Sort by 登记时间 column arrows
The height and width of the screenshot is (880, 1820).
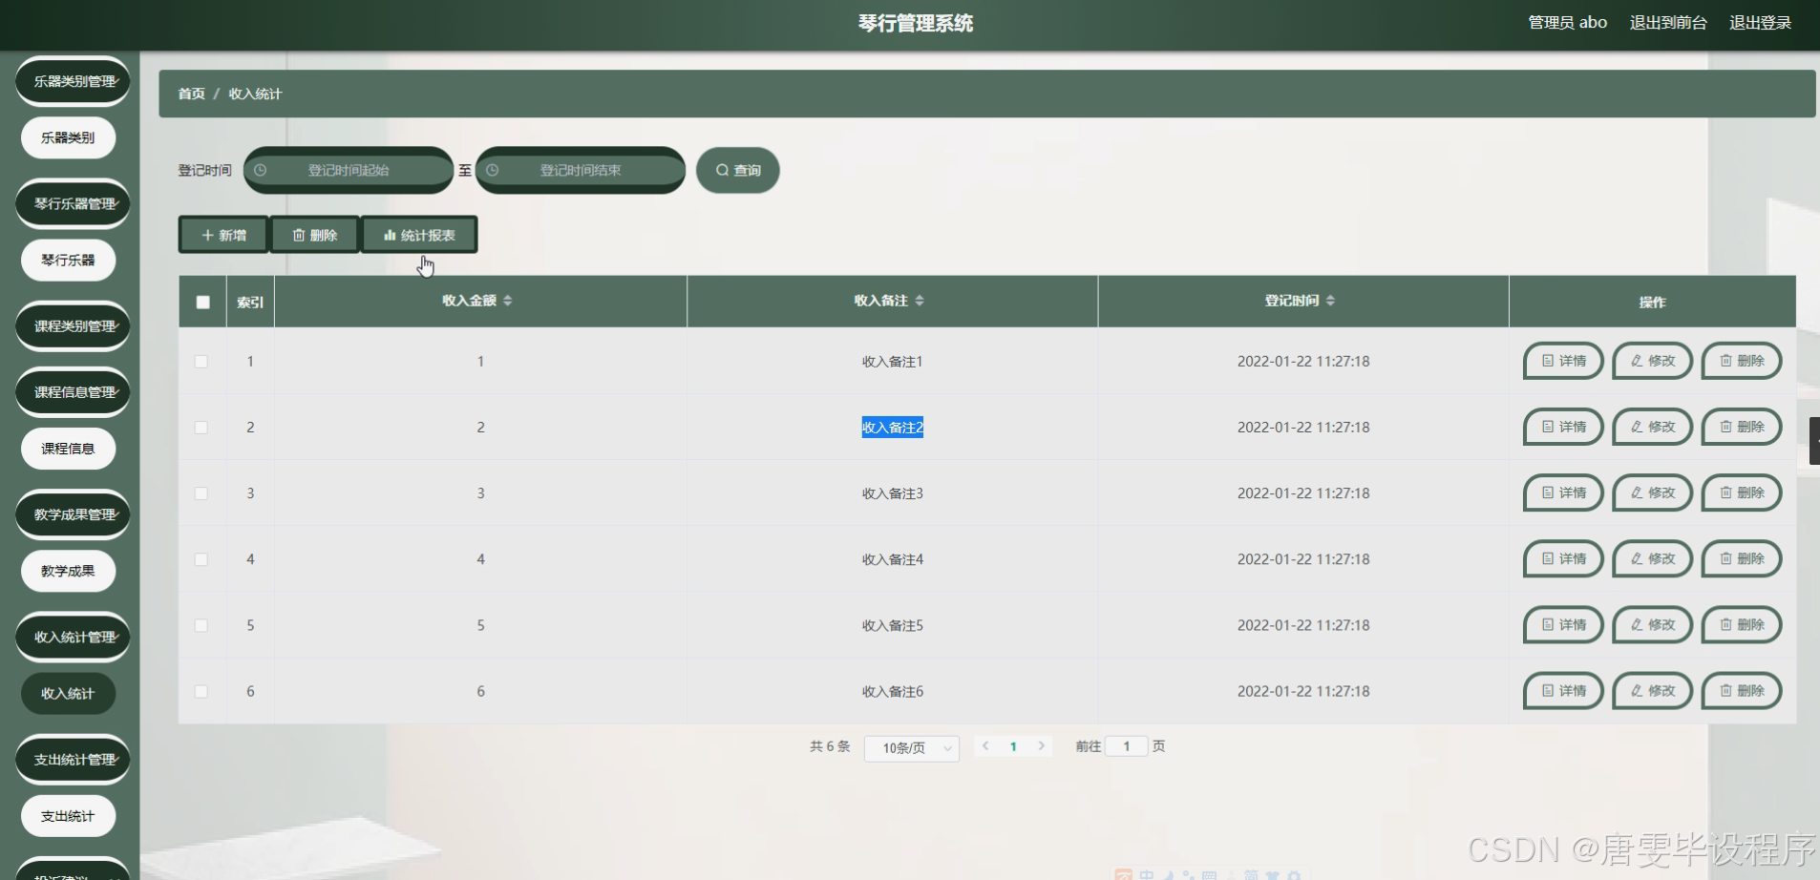click(x=1330, y=301)
